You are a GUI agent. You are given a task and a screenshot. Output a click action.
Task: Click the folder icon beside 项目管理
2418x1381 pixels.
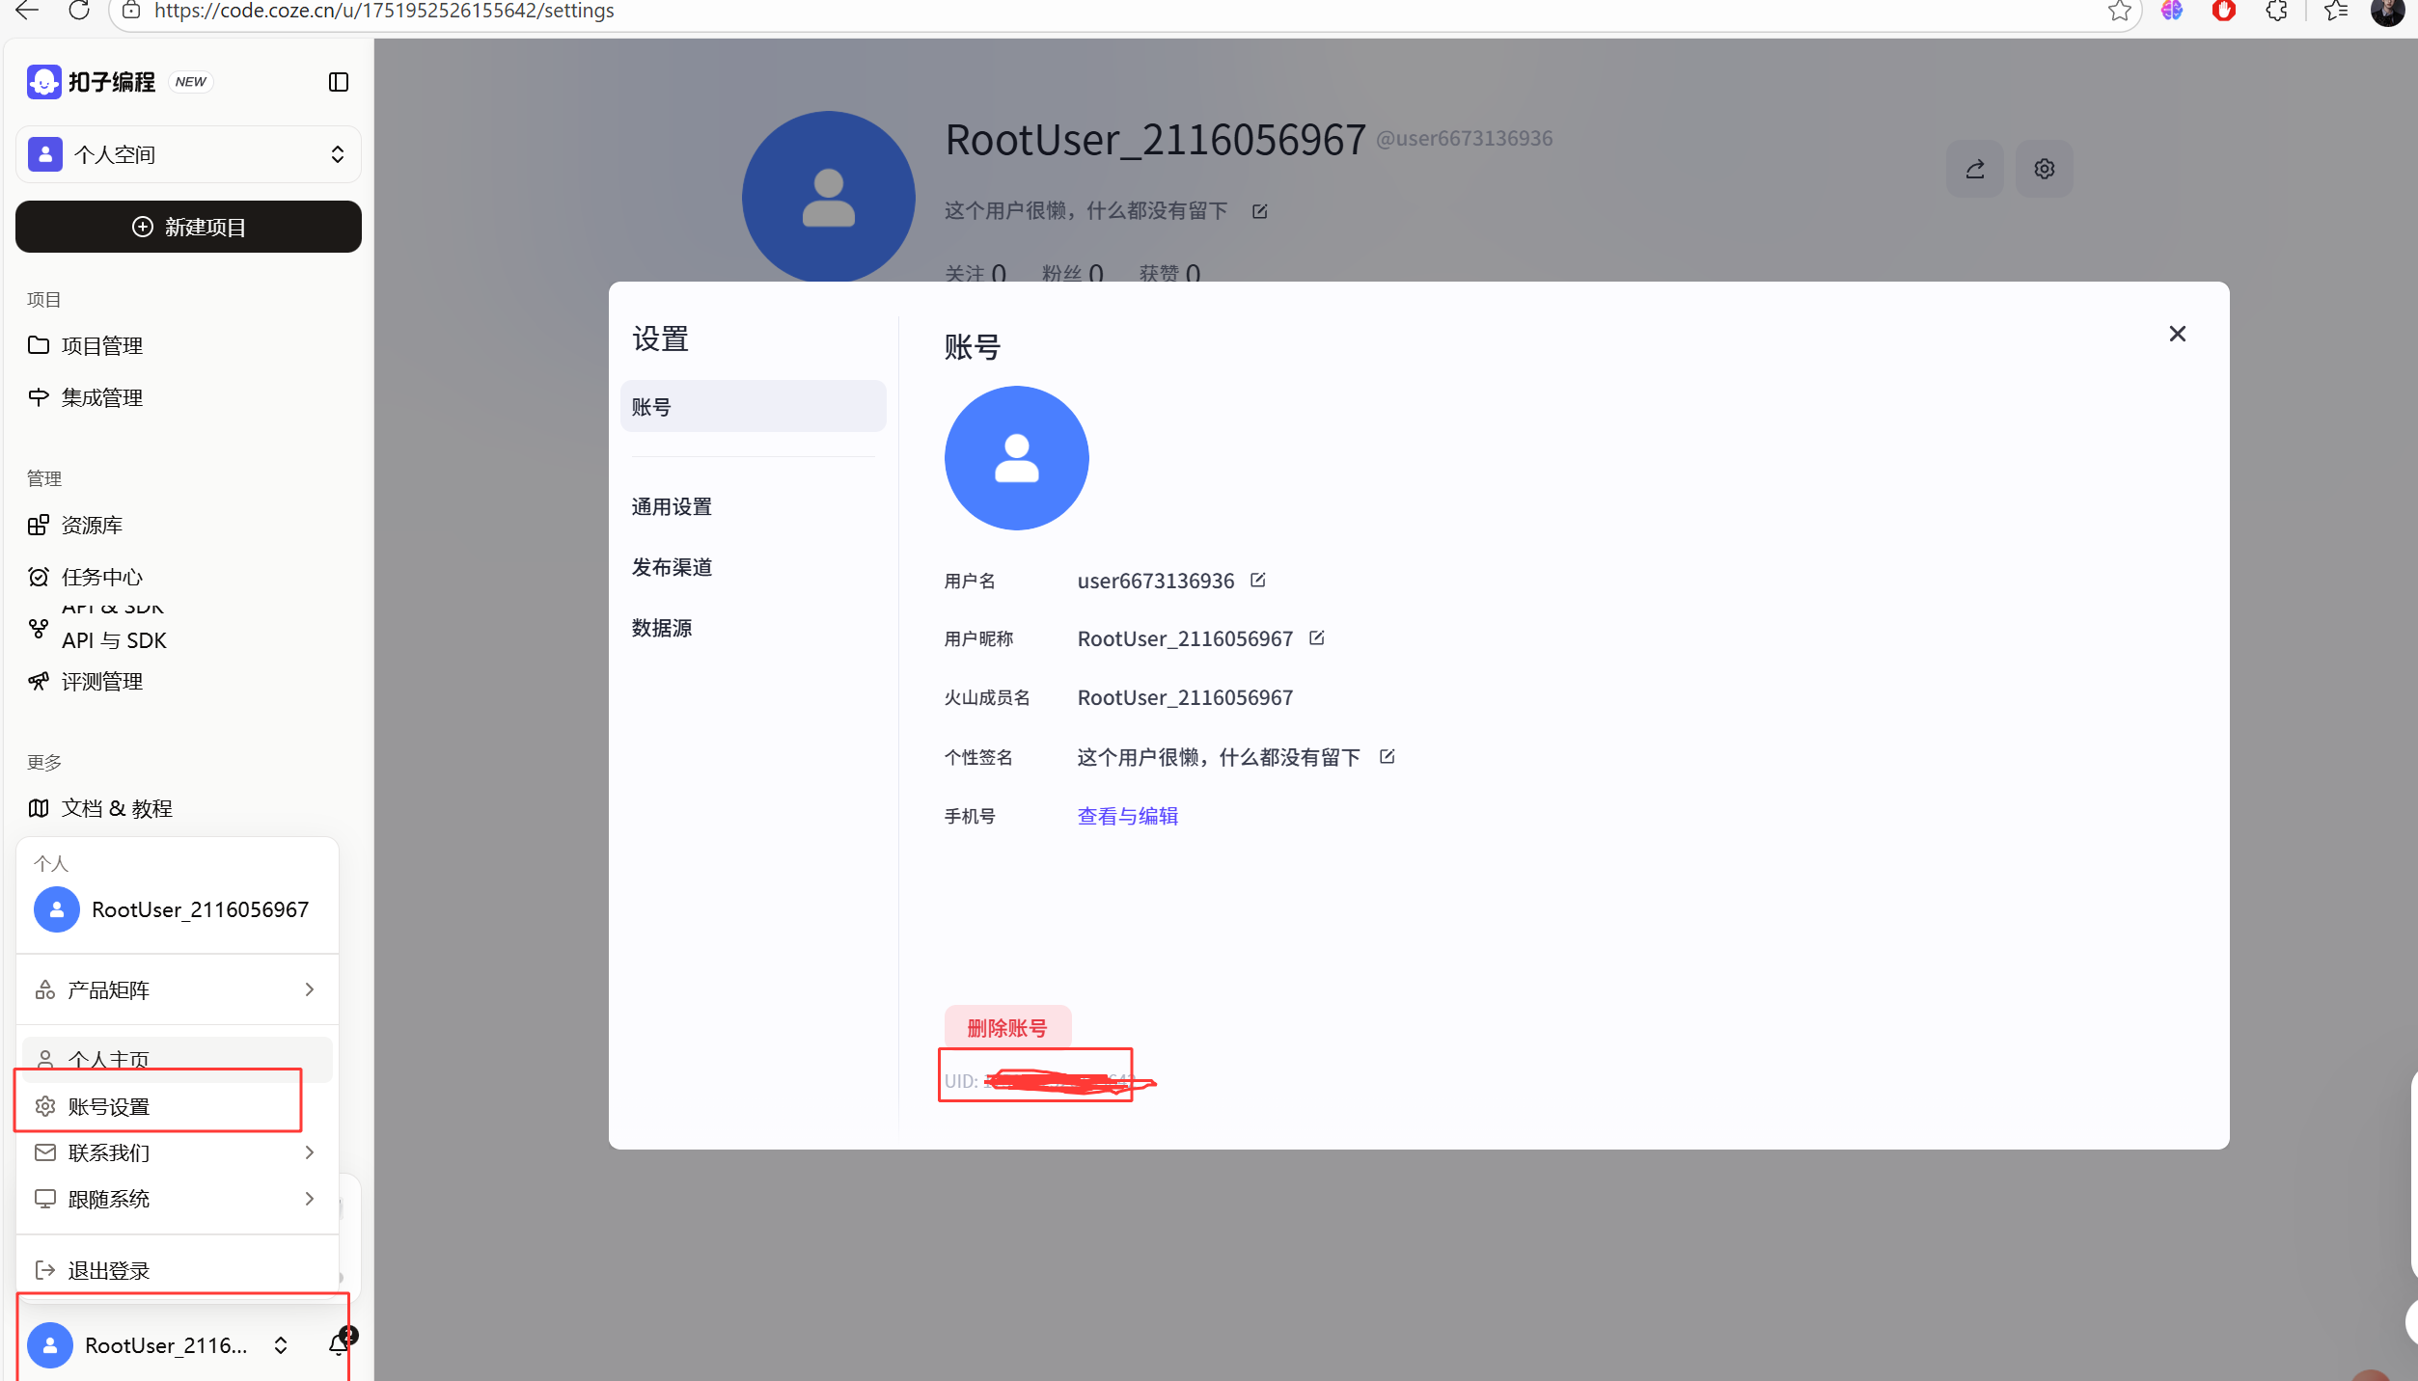coord(39,344)
